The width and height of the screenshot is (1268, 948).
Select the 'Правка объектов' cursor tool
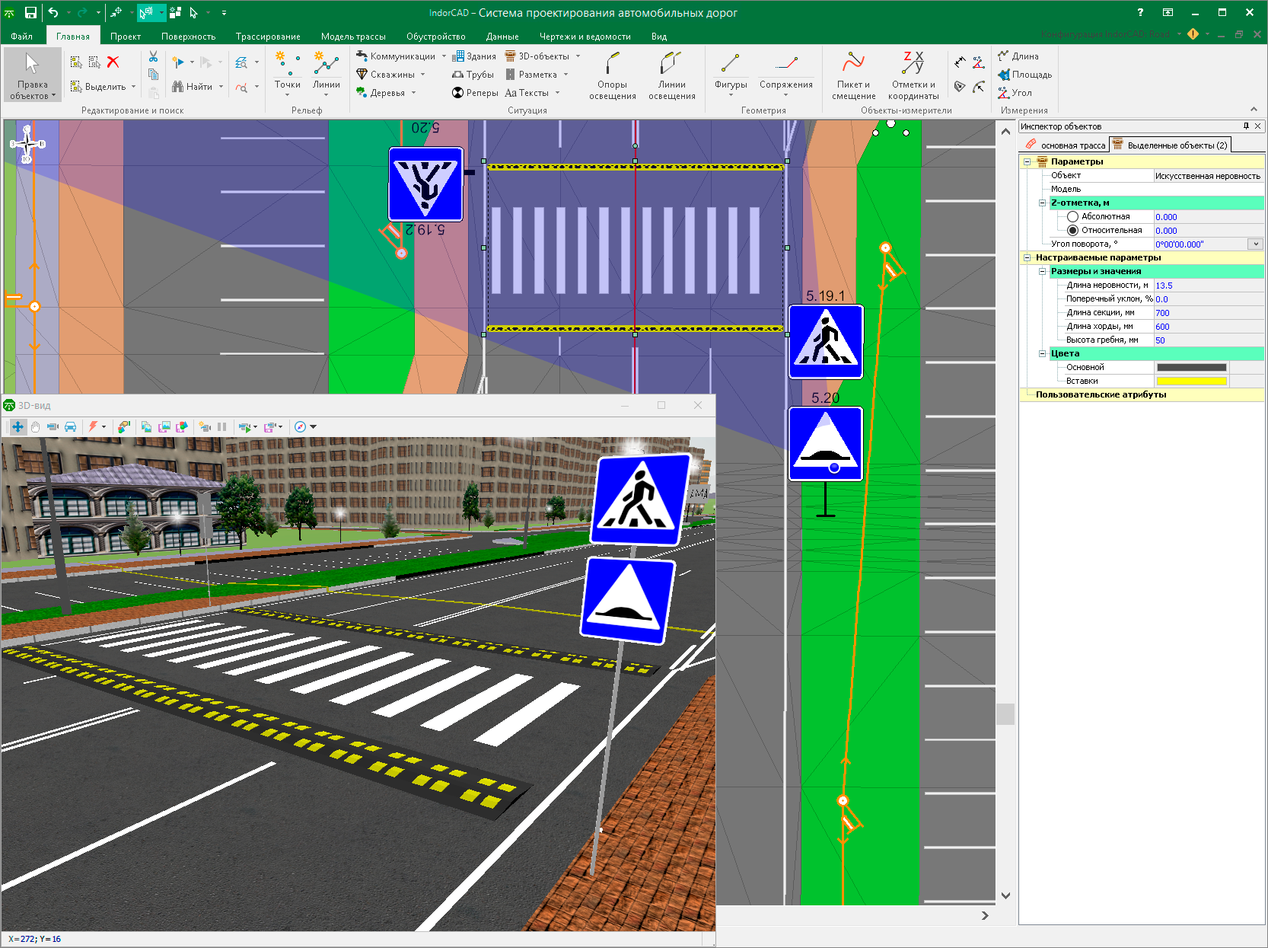click(x=32, y=75)
